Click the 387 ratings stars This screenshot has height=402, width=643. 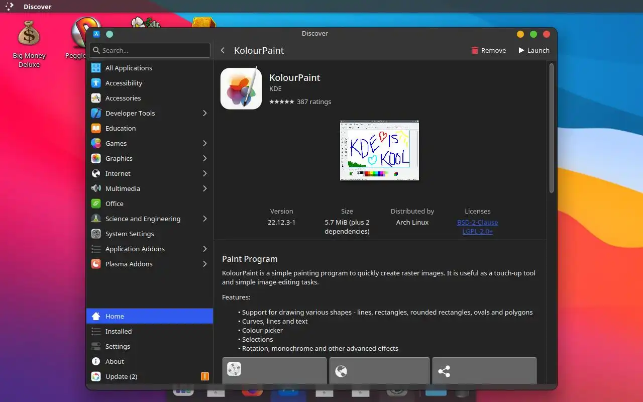point(282,102)
